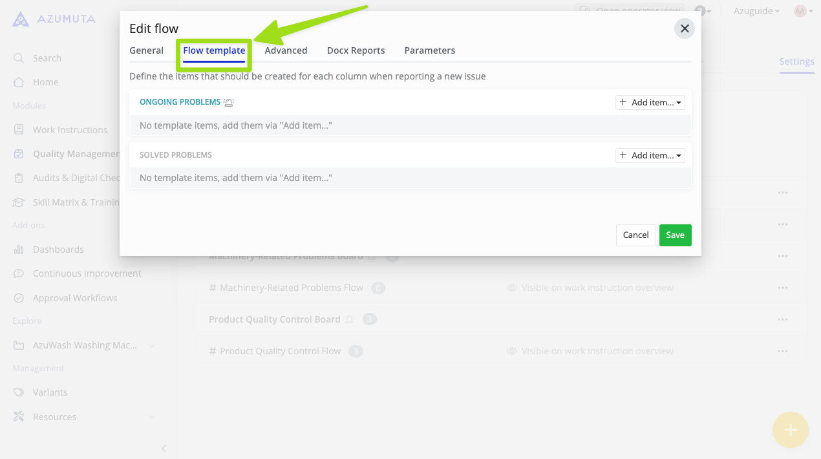821x459 pixels.
Task: Open the Parameters tab
Action: click(429, 50)
